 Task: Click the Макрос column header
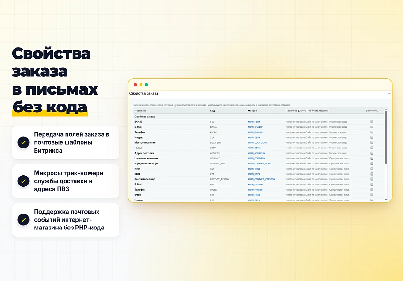(253, 111)
